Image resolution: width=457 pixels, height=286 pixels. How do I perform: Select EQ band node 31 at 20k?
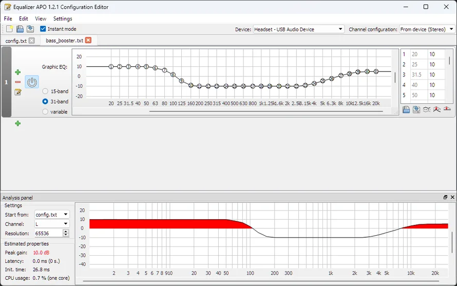376,71
